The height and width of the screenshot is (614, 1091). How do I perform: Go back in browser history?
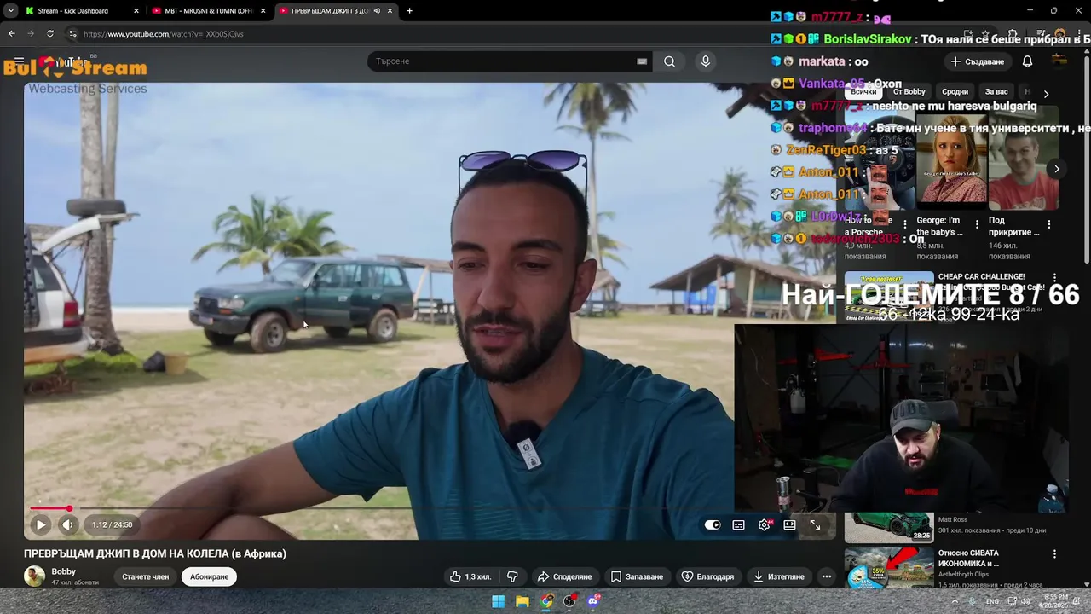[x=11, y=34]
